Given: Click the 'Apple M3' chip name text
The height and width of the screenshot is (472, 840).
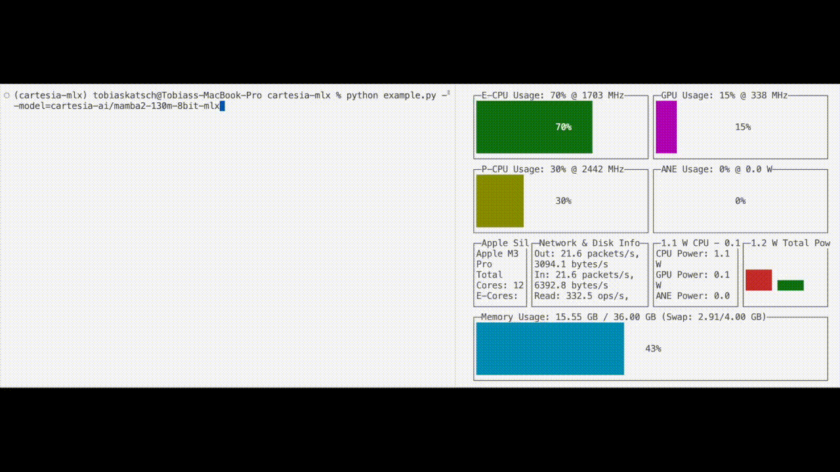Looking at the screenshot, I should coord(497,254).
